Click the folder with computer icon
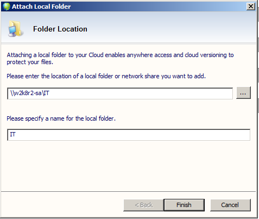The image size is (259, 219). (15, 29)
